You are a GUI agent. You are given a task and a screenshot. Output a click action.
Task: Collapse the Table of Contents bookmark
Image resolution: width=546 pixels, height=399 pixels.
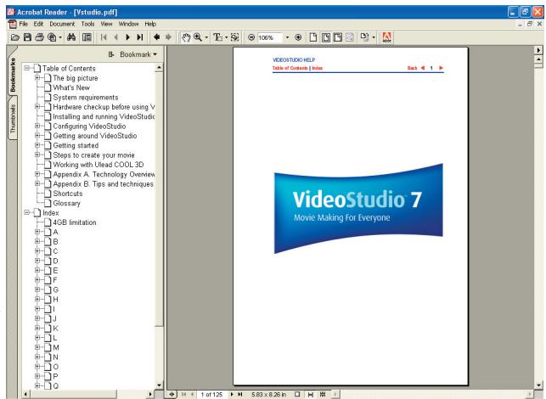point(27,68)
